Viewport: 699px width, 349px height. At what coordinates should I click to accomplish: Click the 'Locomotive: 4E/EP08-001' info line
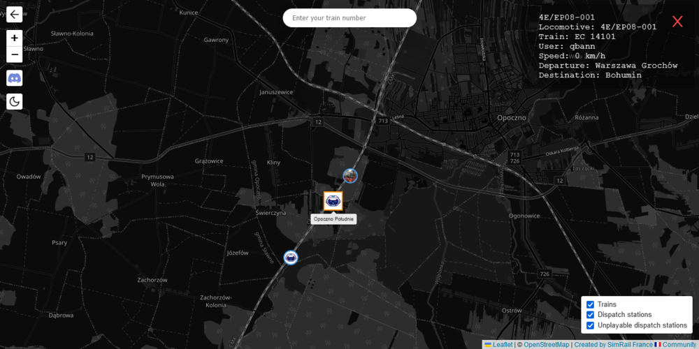598,27
